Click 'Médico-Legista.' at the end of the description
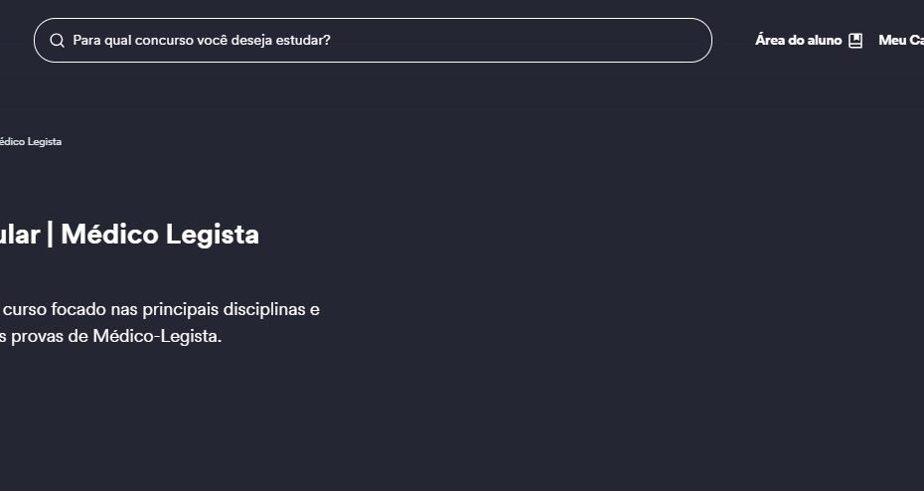The width and height of the screenshot is (924, 491). [157, 337]
